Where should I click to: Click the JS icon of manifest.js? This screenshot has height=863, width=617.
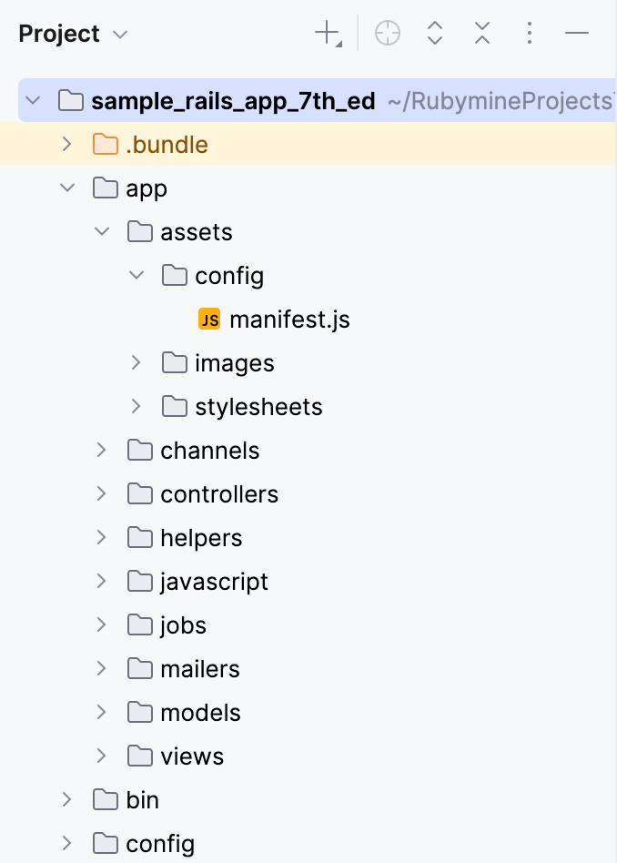209,320
